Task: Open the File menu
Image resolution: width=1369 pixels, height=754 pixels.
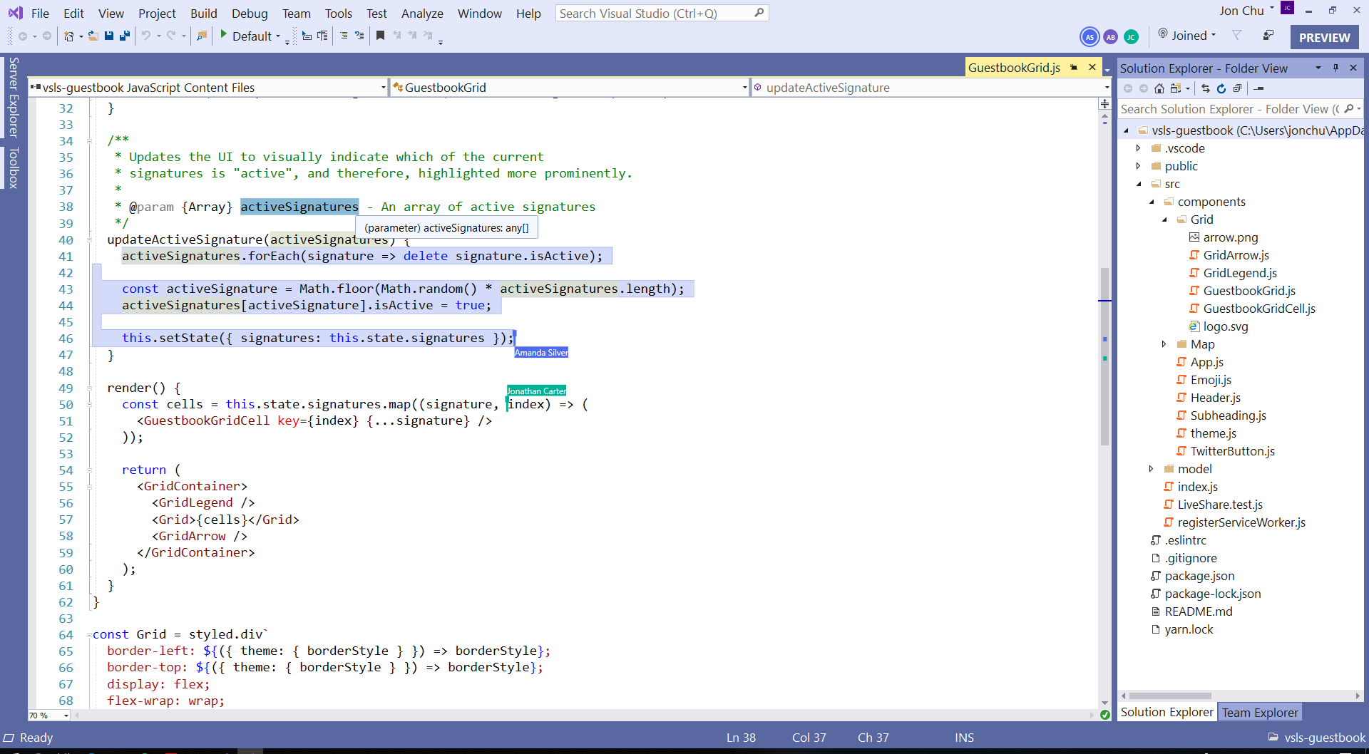Action: click(41, 13)
